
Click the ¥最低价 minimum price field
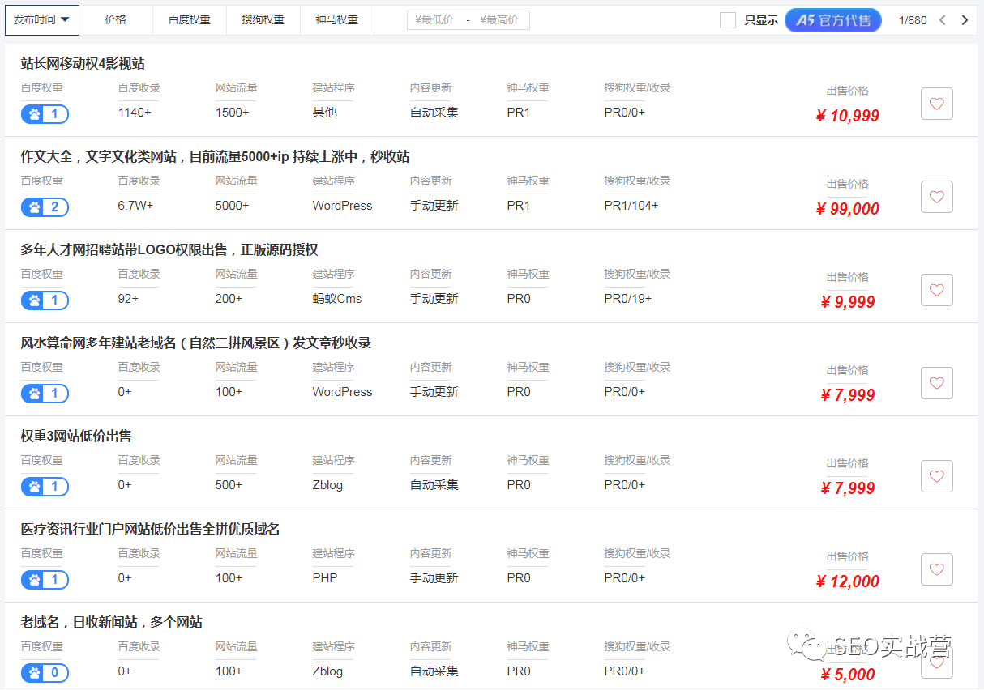click(x=434, y=20)
